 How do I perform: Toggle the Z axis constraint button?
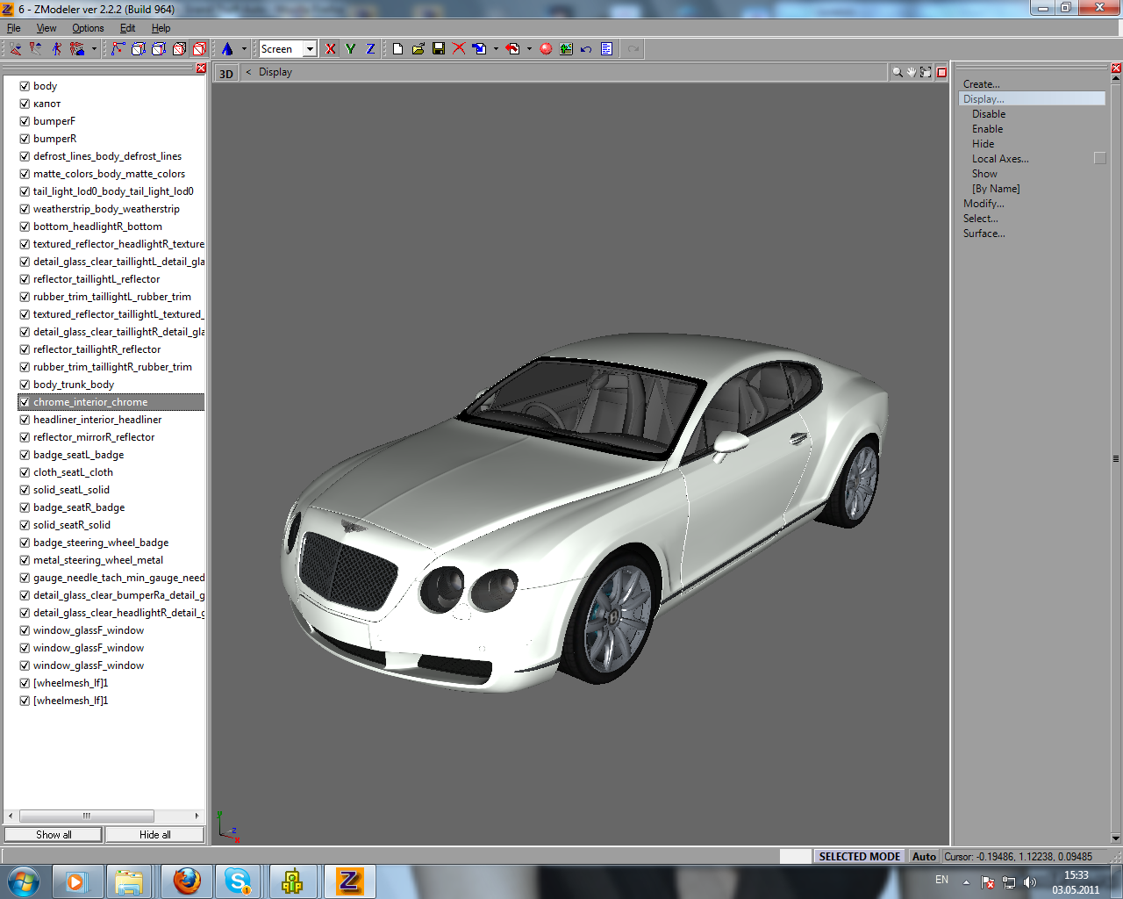point(370,49)
